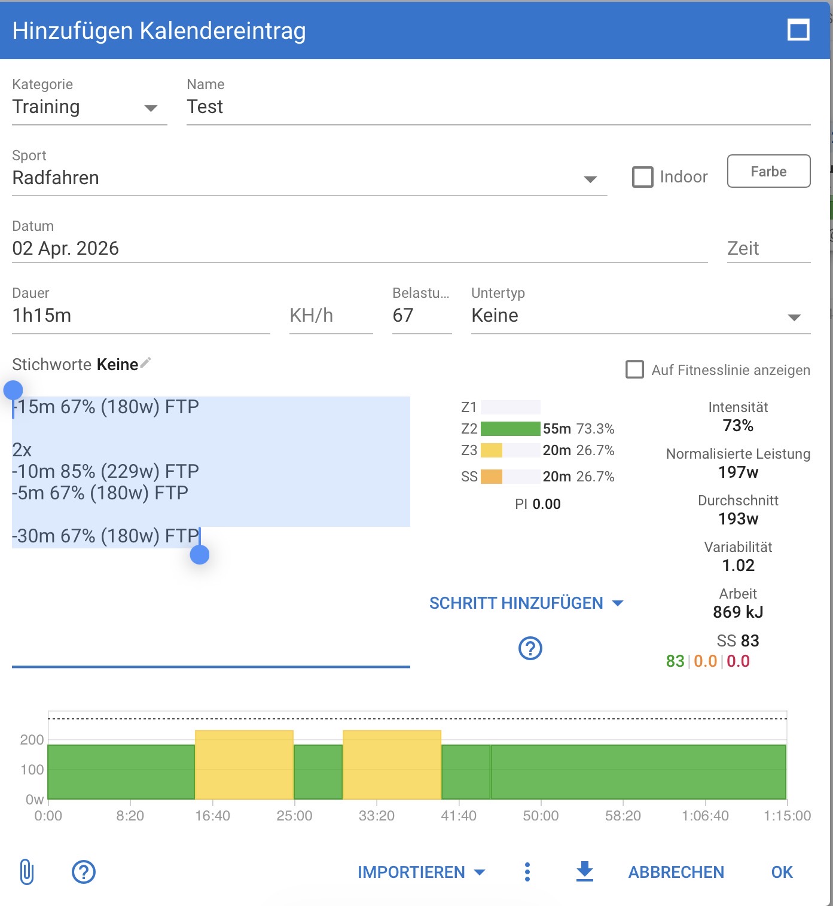Enable the Indoor checkbox
Image resolution: width=833 pixels, height=906 pixels.
pos(643,177)
